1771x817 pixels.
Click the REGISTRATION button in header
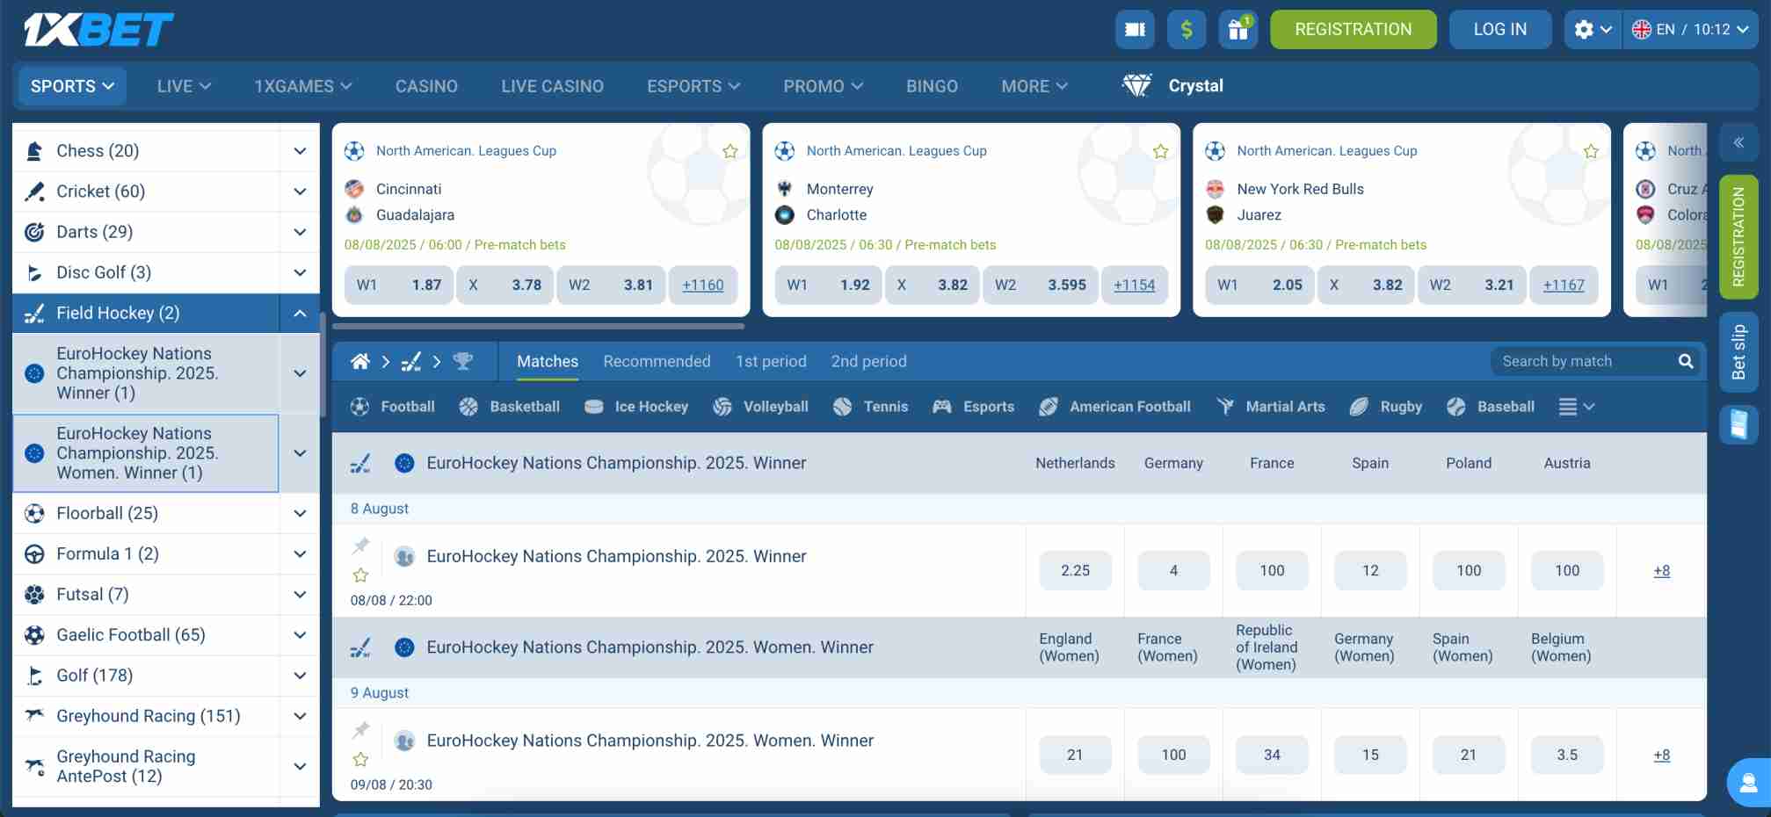coord(1354,29)
